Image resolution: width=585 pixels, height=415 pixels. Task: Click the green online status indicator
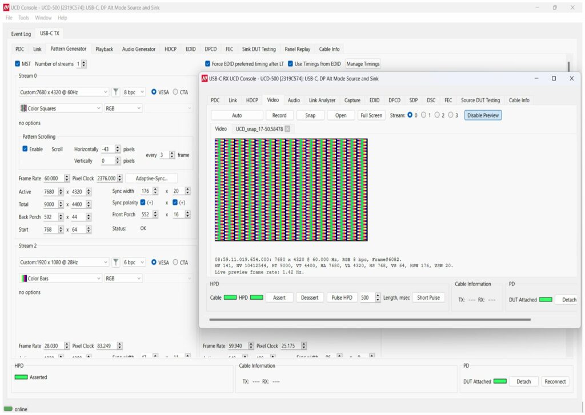tap(8, 409)
